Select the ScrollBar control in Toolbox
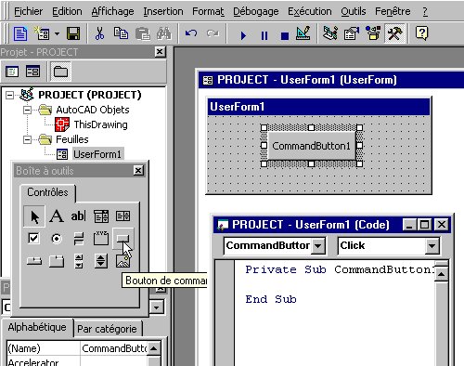The width and height of the screenshot is (464, 366). pos(79,261)
